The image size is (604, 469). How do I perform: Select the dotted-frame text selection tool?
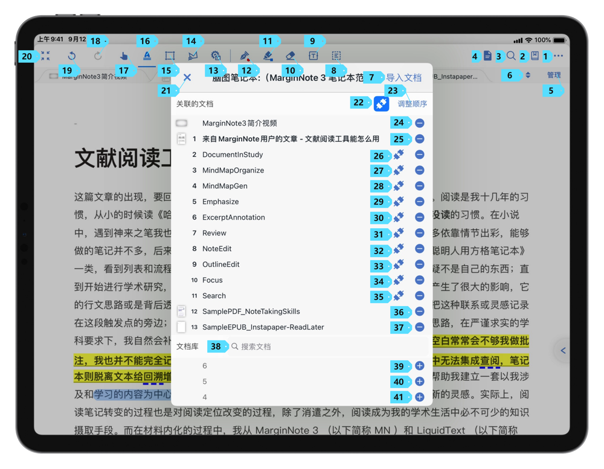click(x=336, y=56)
